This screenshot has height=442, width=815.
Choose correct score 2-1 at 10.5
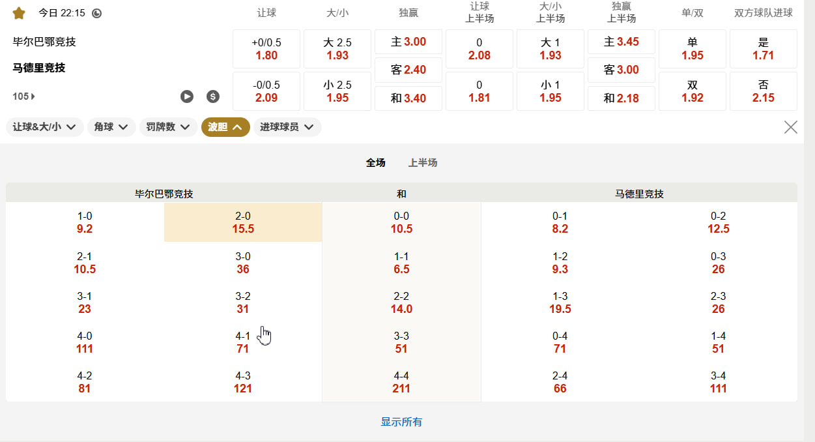[85, 263]
